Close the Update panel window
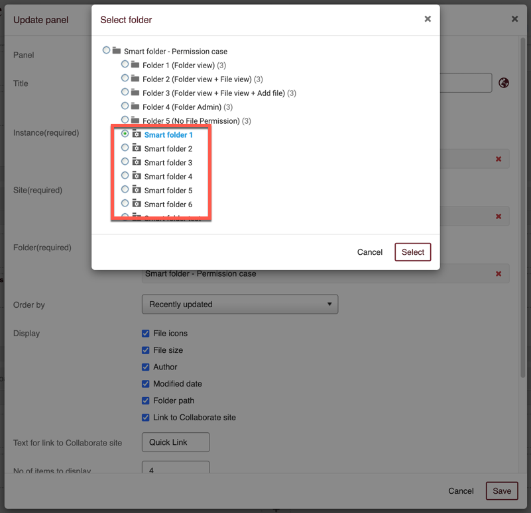Screen dimensions: 531x513 coord(514,19)
